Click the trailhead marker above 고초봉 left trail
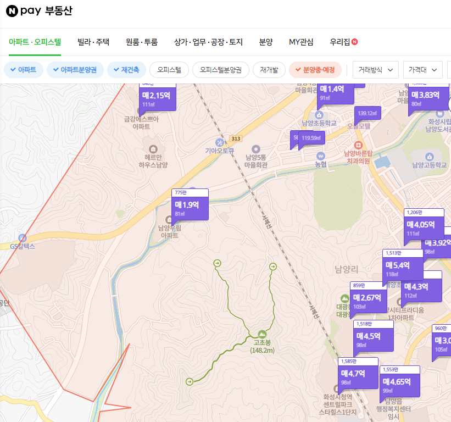This screenshot has height=422, width=451. [x=217, y=263]
